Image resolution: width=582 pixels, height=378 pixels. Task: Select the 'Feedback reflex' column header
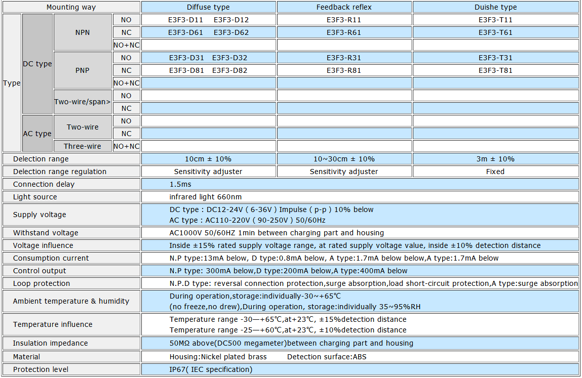pos(344,7)
